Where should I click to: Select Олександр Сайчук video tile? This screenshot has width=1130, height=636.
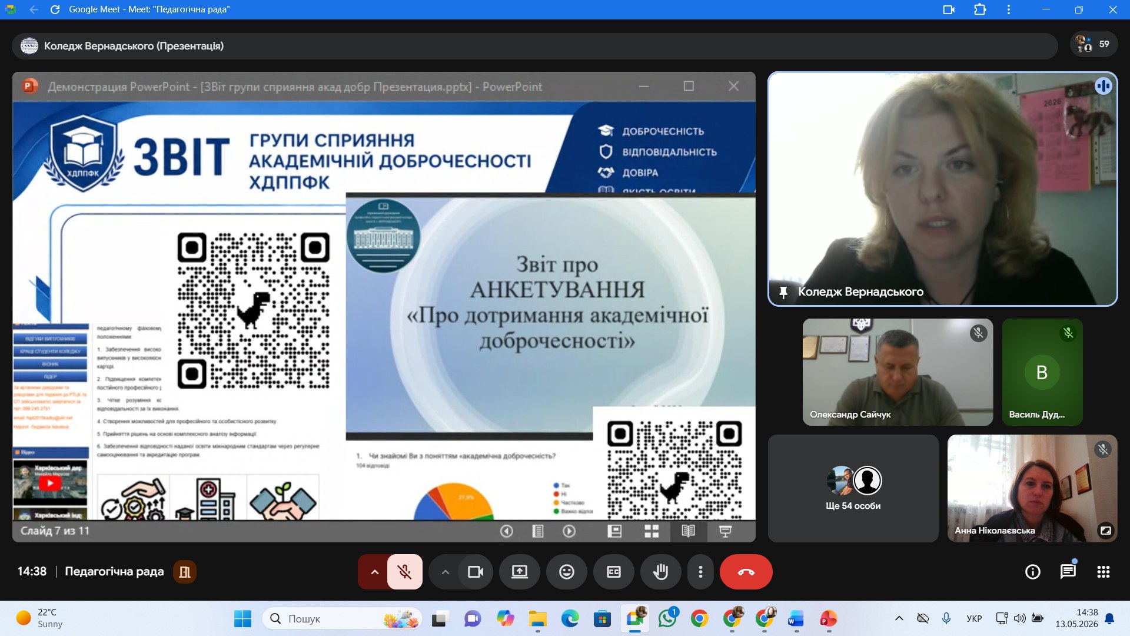pyautogui.click(x=898, y=372)
